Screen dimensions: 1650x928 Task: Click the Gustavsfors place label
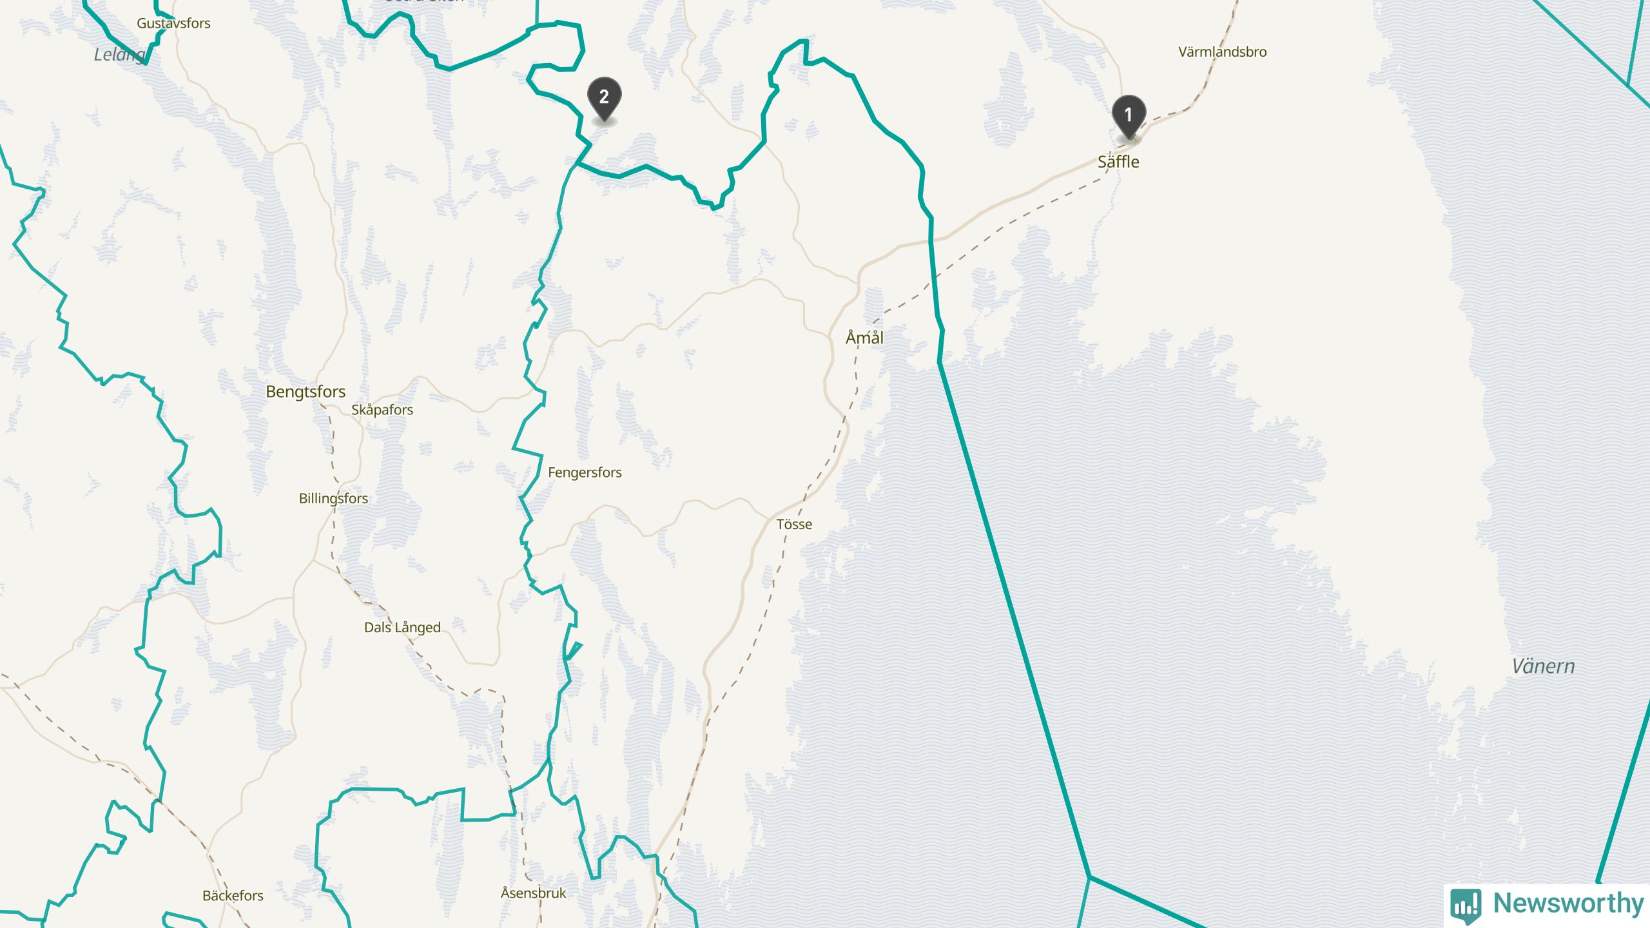(x=173, y=24)
